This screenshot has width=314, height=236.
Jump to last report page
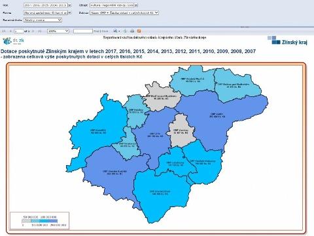pos(40,31)
